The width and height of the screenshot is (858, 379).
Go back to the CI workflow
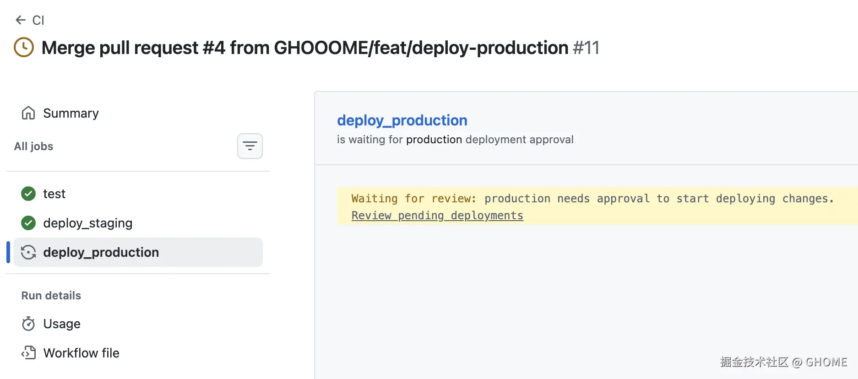[38, 20]
